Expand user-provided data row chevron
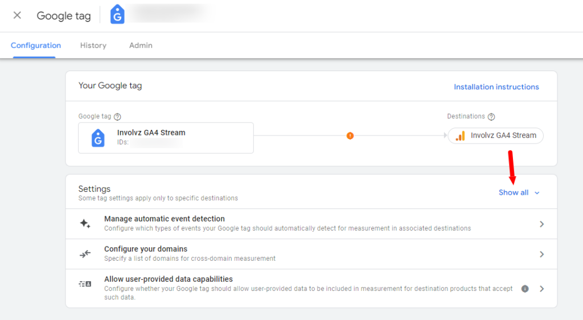 542,289
